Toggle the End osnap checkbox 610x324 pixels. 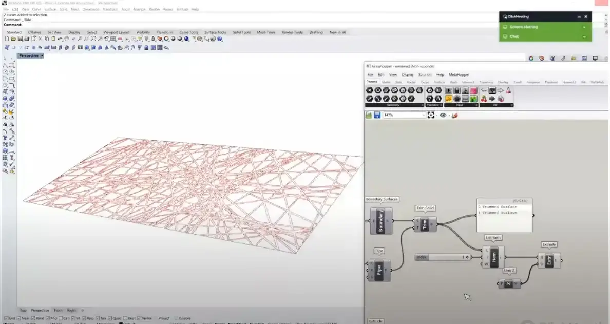click(6, 318)
